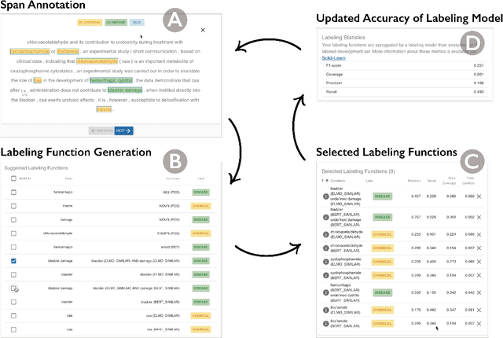
Task: Open info for hemorrhagic cystitis BERT function
Action: pyautogui.click(x=325, y=292)
